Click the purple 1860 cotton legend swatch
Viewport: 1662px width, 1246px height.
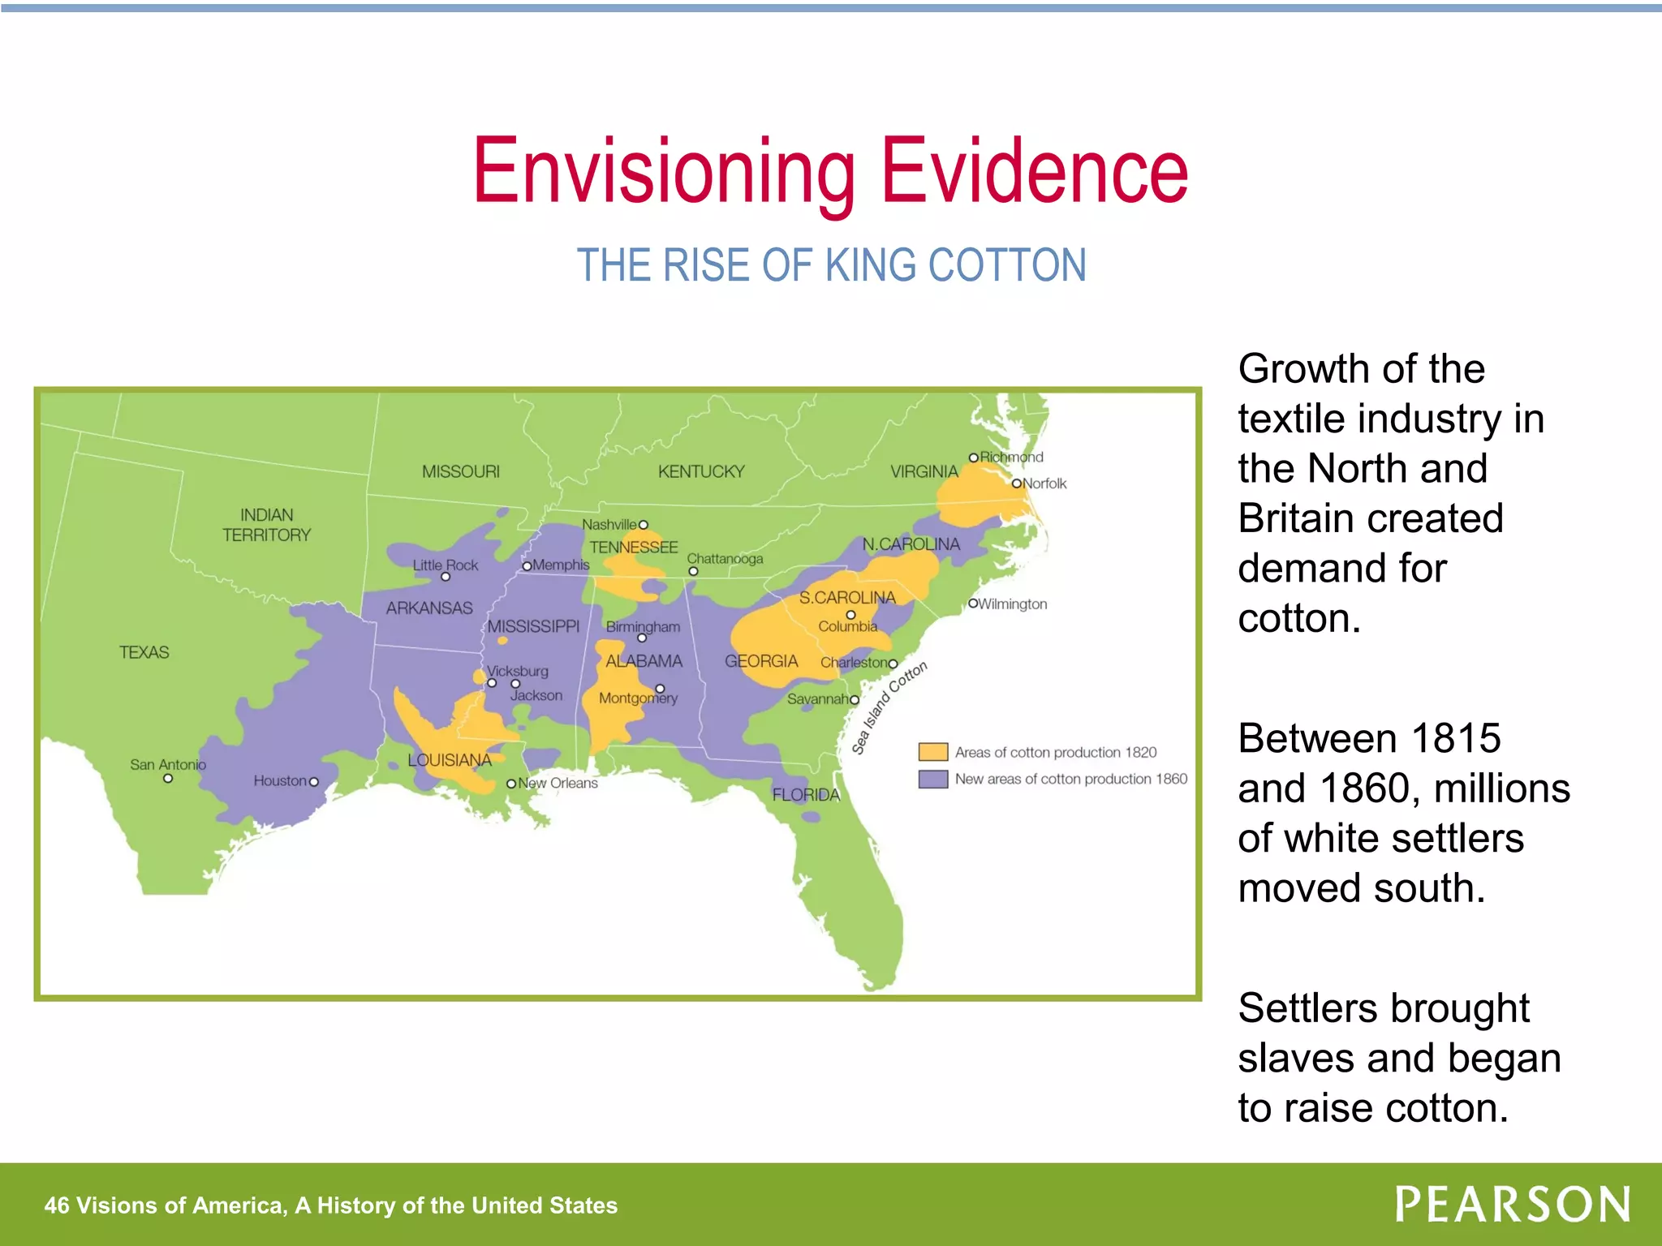click(x=932, y=779)
